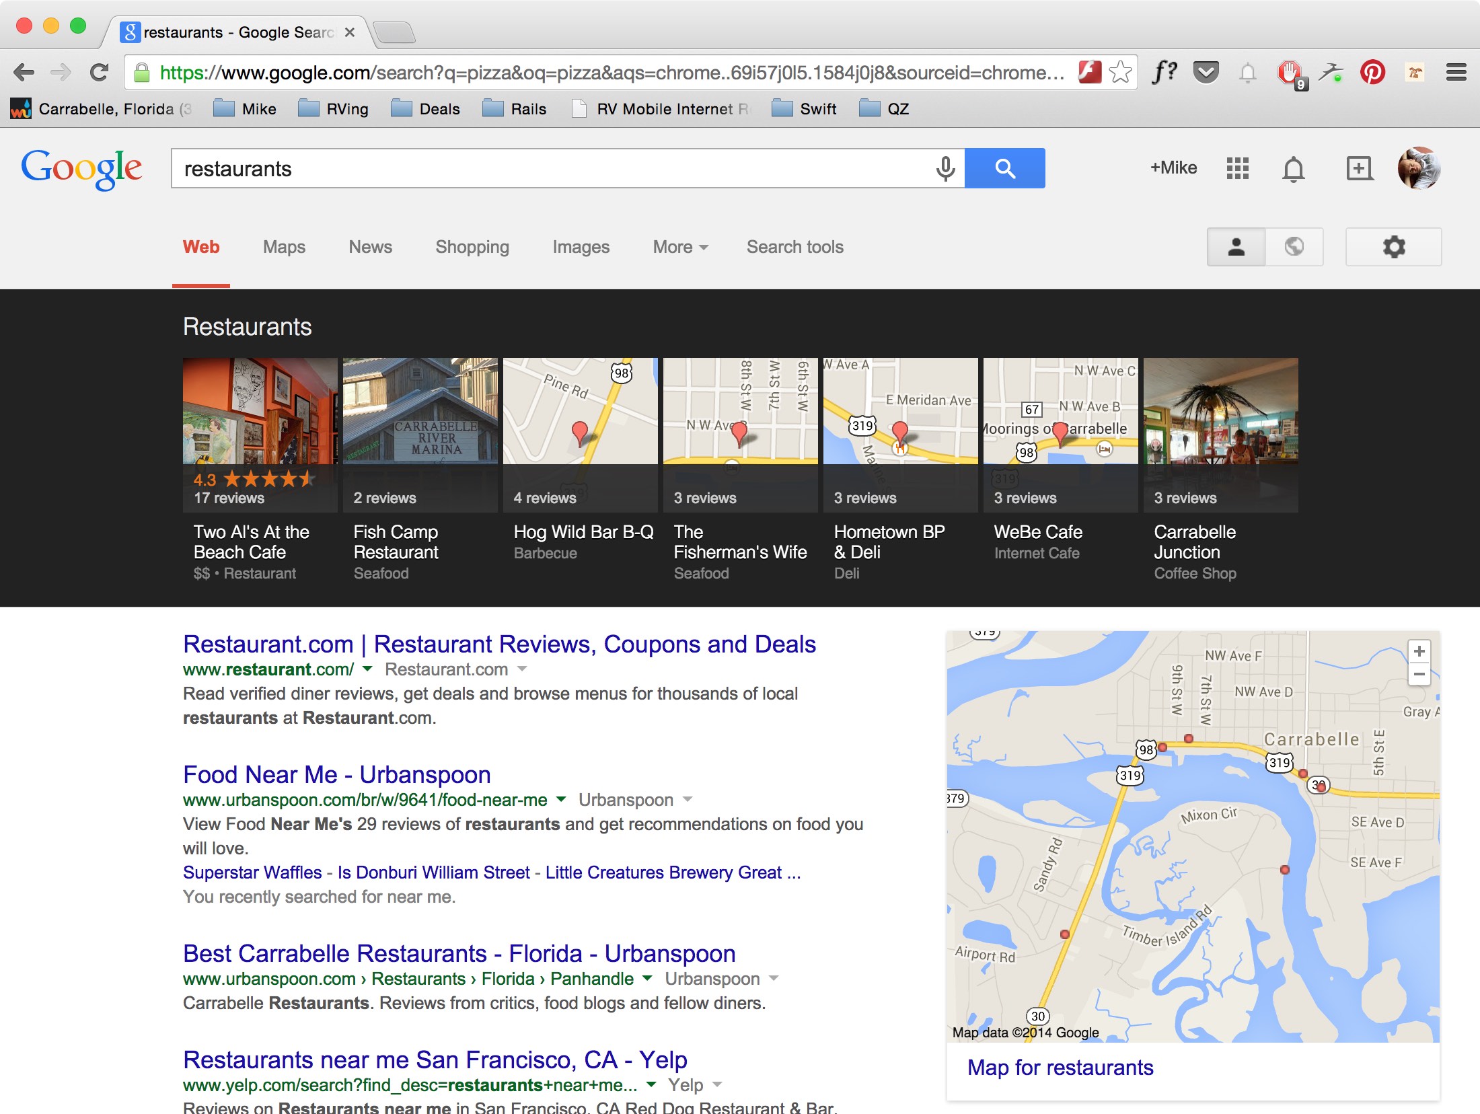Open grey arrow beside Urbanspoon under Best Carrabelle
The width and height of the screenshot is (1480, 1114).
tap(774, 978)
